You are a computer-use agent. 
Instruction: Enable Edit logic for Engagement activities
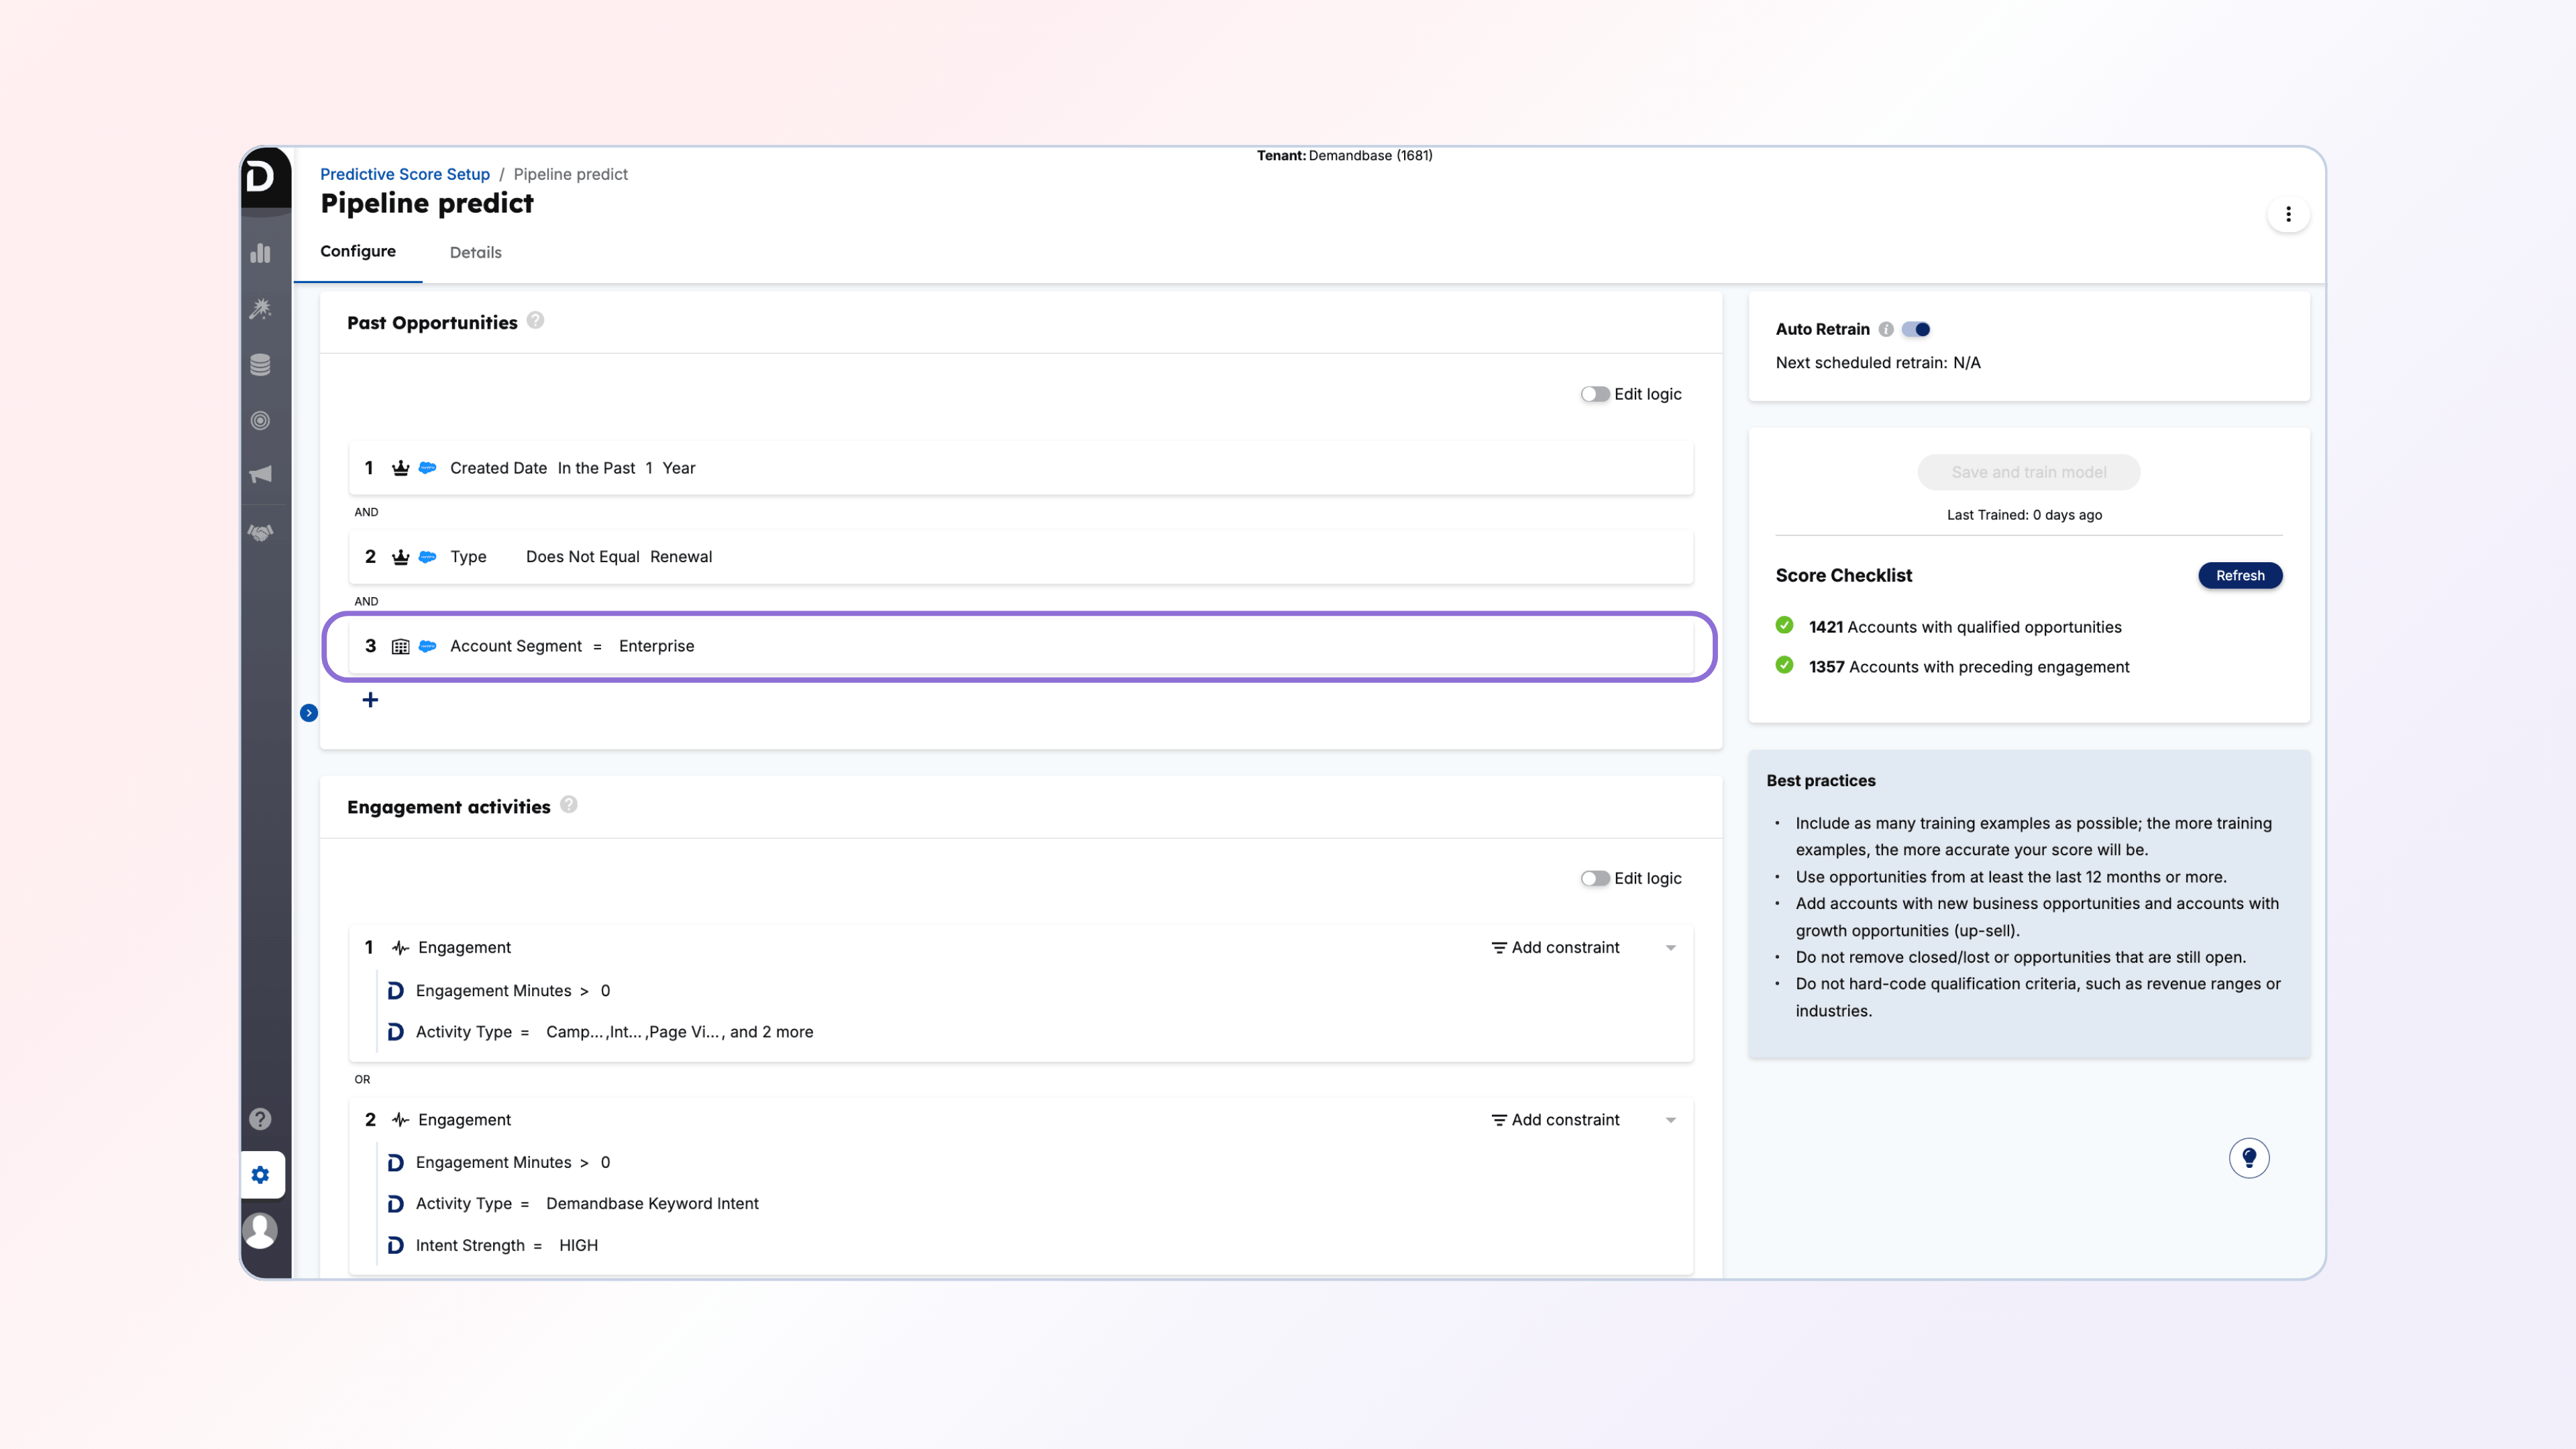(1594, 878)
